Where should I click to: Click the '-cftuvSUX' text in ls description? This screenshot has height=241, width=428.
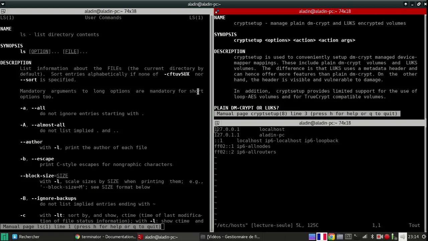pos(177,74)
